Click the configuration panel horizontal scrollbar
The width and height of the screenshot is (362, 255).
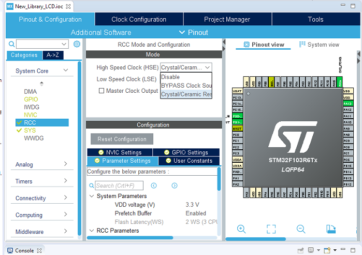[x=130, y=238]
